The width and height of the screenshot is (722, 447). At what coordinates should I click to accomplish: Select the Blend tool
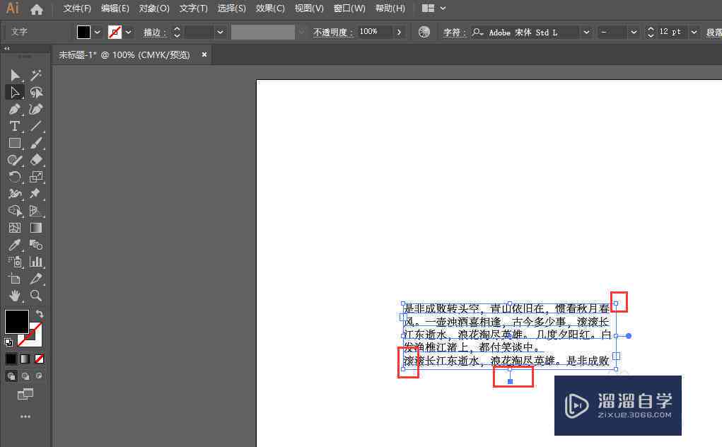click(x=36, y=245)
